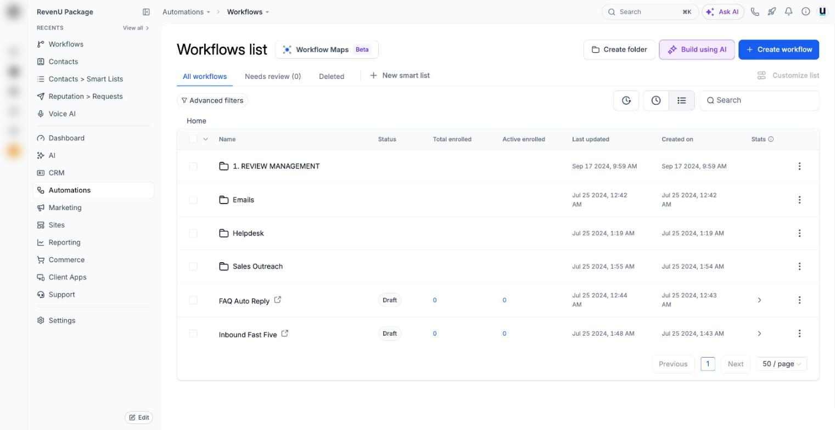Click the workflows list Search field
Image resolution: width=835 pixels, height=430 pixels.
(759, 100)
